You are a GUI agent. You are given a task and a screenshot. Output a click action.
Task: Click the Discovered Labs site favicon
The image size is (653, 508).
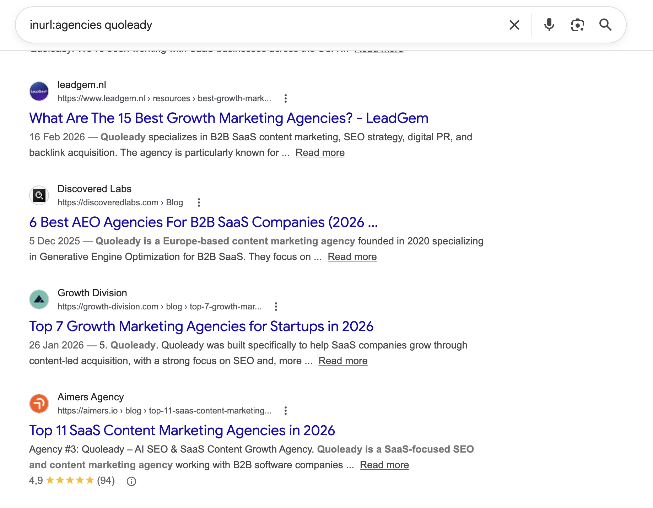point(39,195)
